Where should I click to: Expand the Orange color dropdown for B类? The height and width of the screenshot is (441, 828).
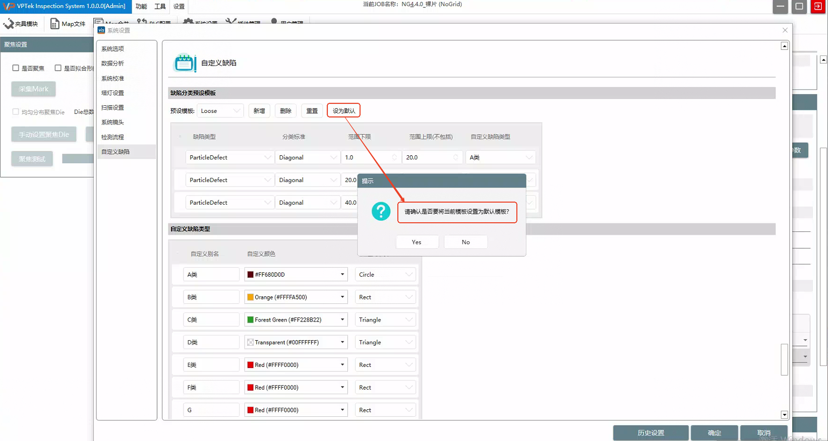point(342,297)
